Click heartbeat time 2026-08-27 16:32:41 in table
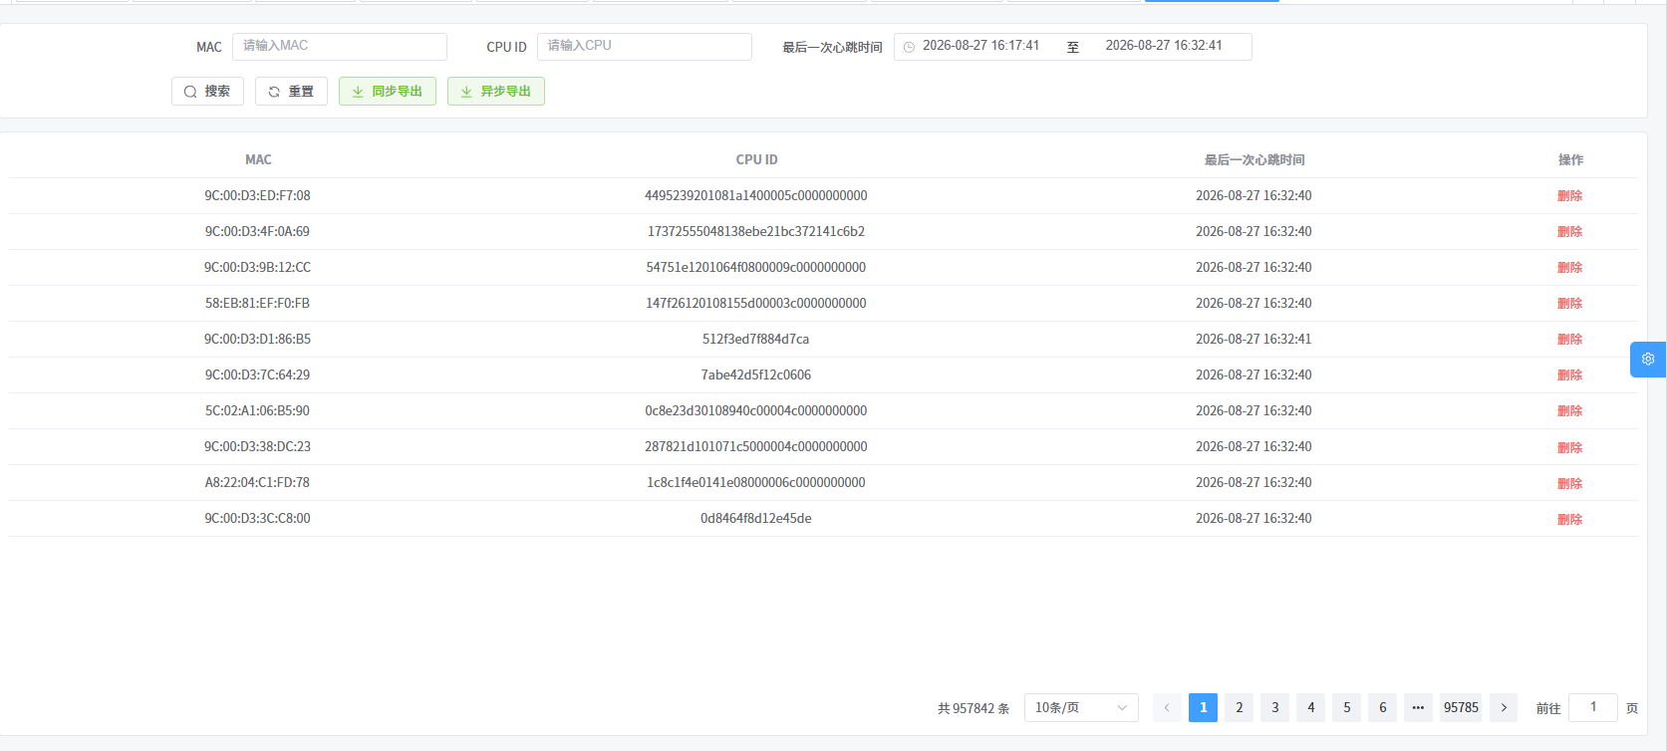 (x=1253, y=339)
